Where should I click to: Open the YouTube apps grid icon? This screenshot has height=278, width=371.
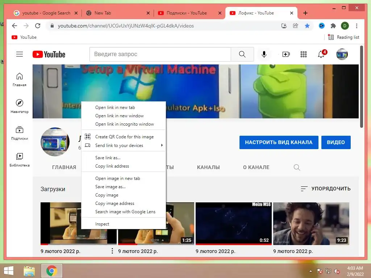point(304,54)
